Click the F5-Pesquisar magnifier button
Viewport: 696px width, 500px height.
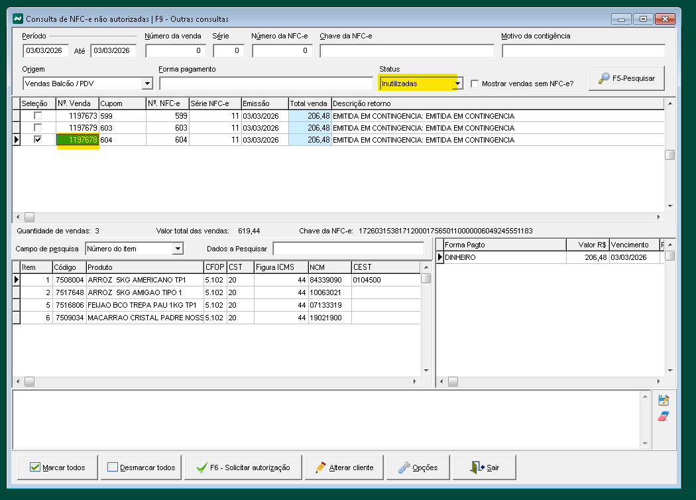(x=626, y=78)
